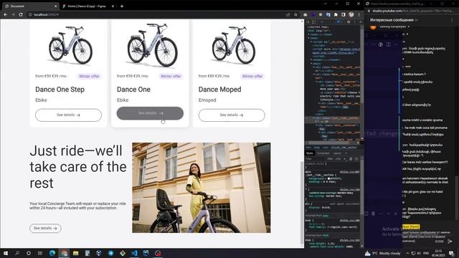Click See details under Just ride section
Viewport: 459px width, 258px height.
pyautogui.click(x=45, y=228)
